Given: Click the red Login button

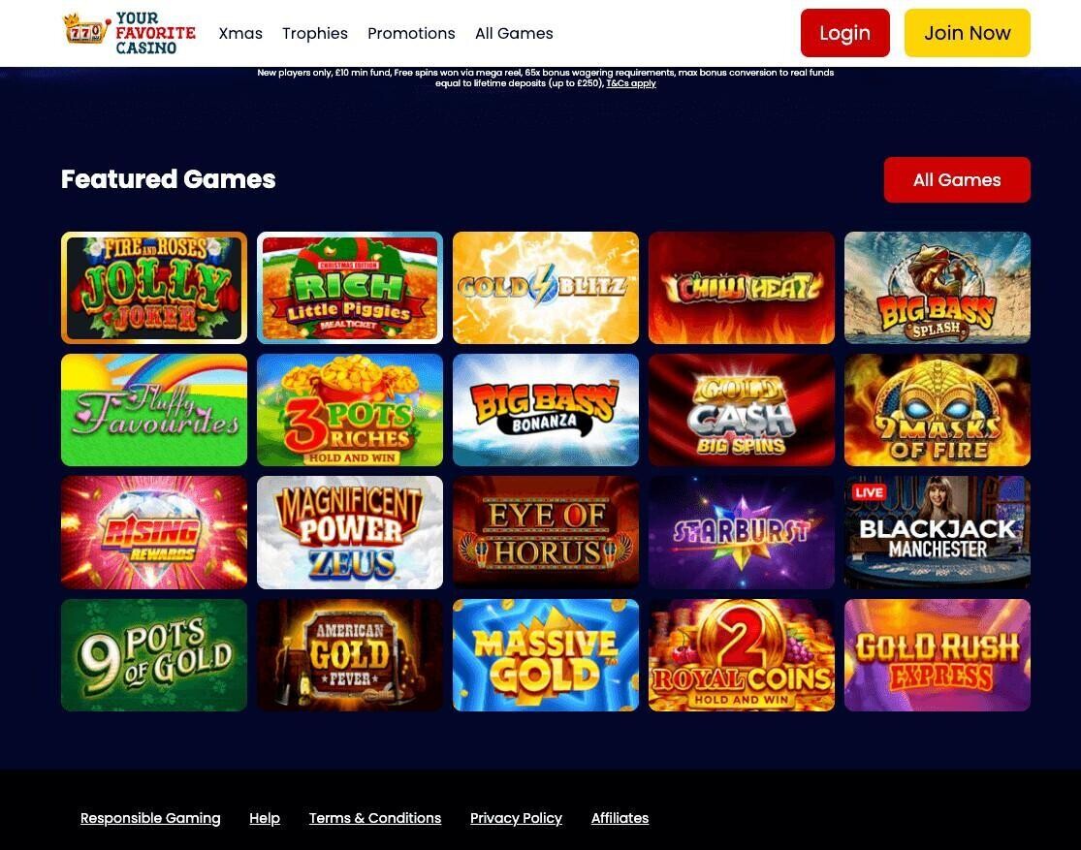Looking at the screenshot, I should tap(844, 33).
